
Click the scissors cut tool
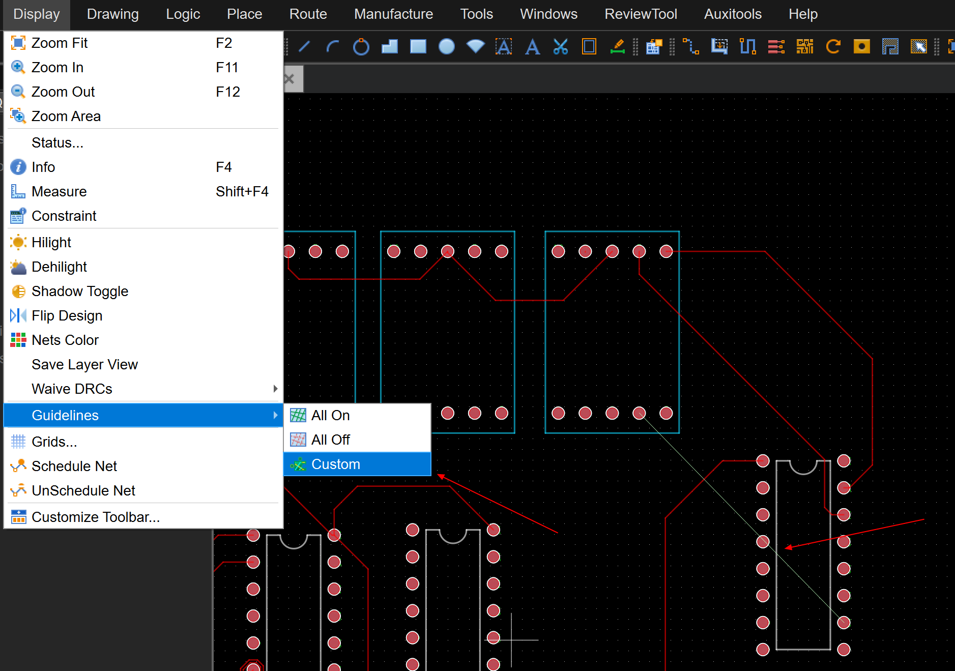pos(560,47)
